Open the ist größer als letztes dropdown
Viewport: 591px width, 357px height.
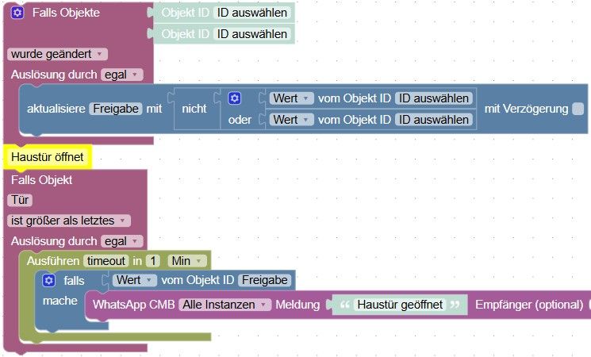pos(69,221)
